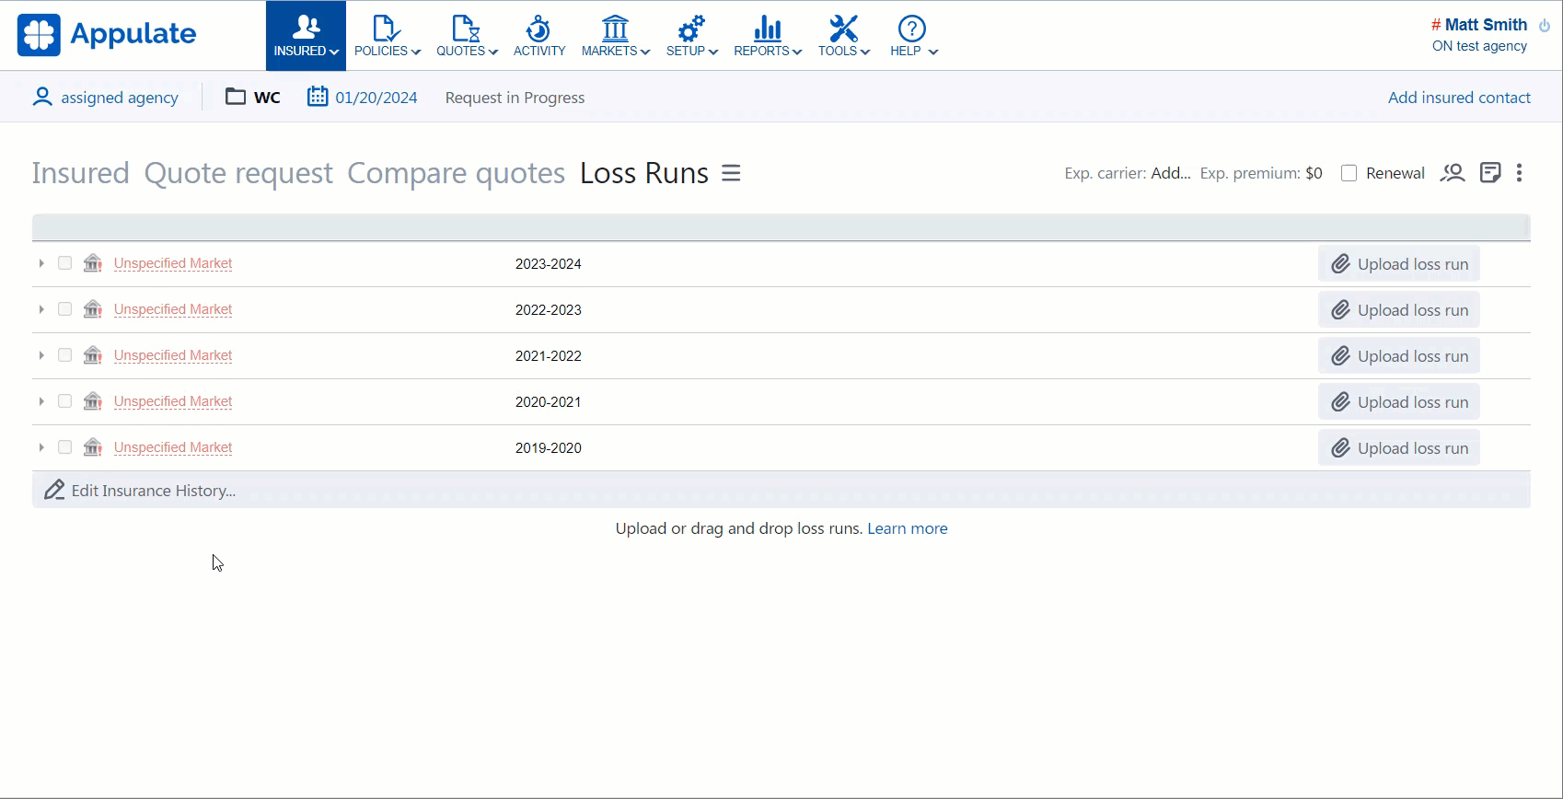1563x799 pixels.
Task: Click the WC folder icon
Action: click(x=236, y=97)
